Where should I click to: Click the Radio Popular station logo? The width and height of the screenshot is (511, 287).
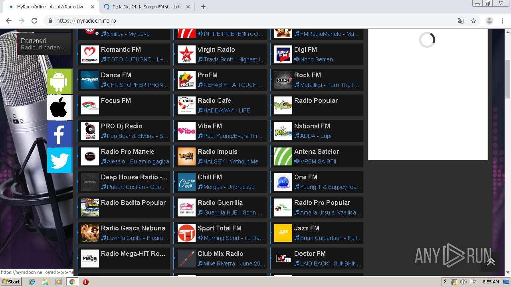click(x=283, y=106)
